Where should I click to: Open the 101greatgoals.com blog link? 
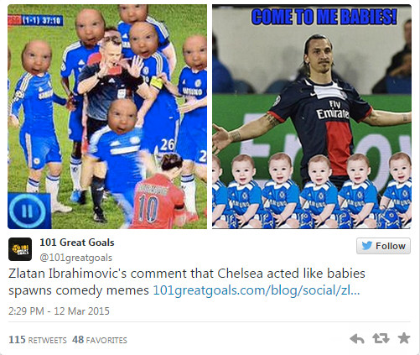tap(257, 290)
